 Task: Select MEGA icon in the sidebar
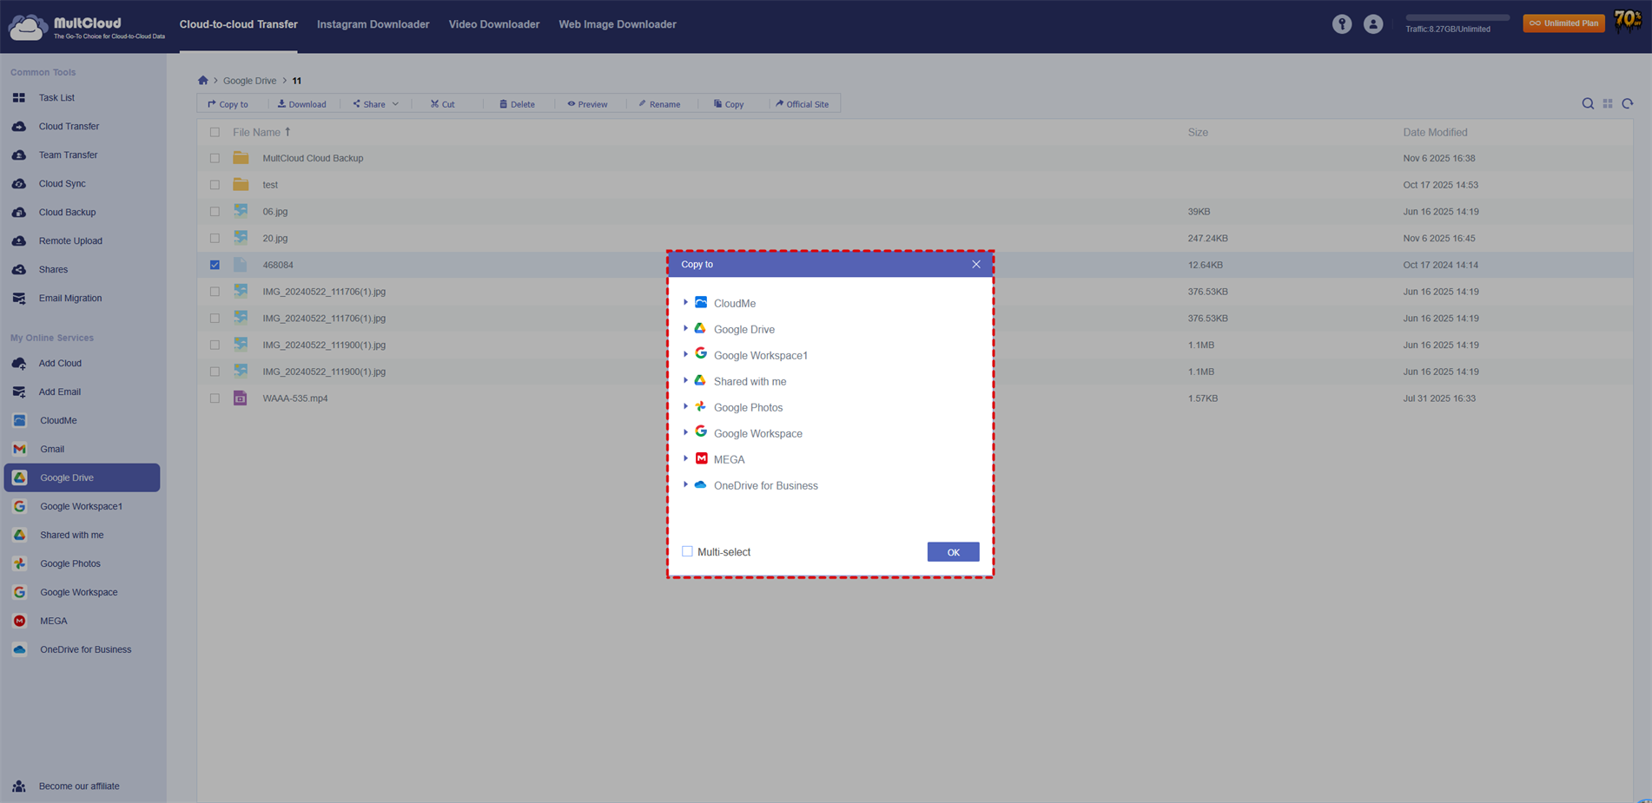point(20,622)
